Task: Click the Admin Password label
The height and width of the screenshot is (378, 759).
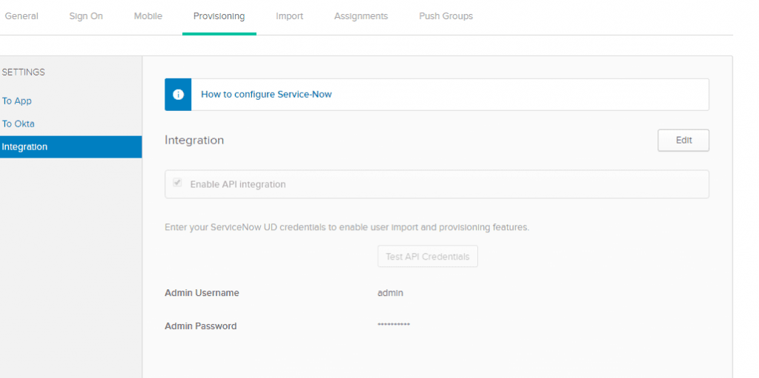Action: [200, 326]
